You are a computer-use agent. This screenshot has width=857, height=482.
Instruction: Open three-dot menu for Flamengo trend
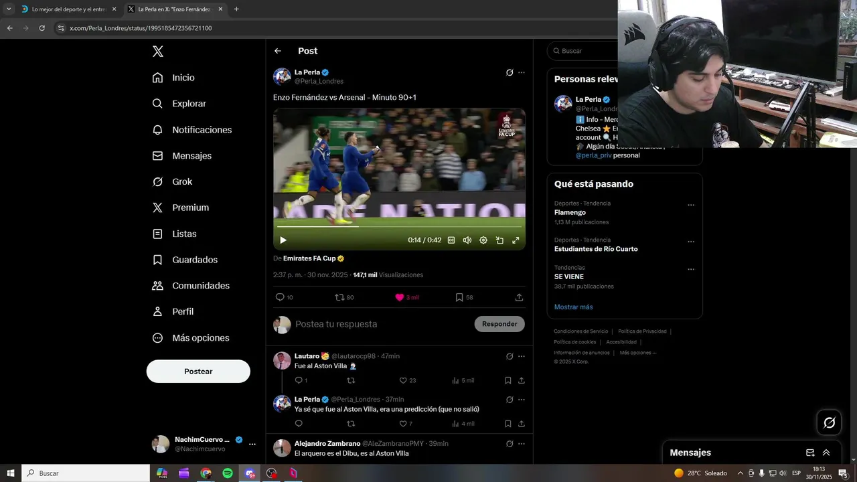pyautogui.click(x=691, y=205)
